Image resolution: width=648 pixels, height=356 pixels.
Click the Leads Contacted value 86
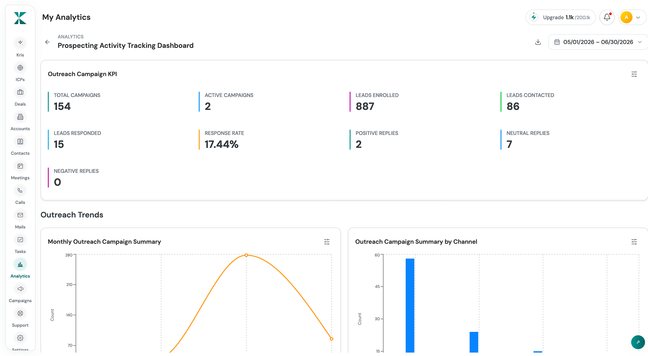pyautogui.click(x=513, y=106)
